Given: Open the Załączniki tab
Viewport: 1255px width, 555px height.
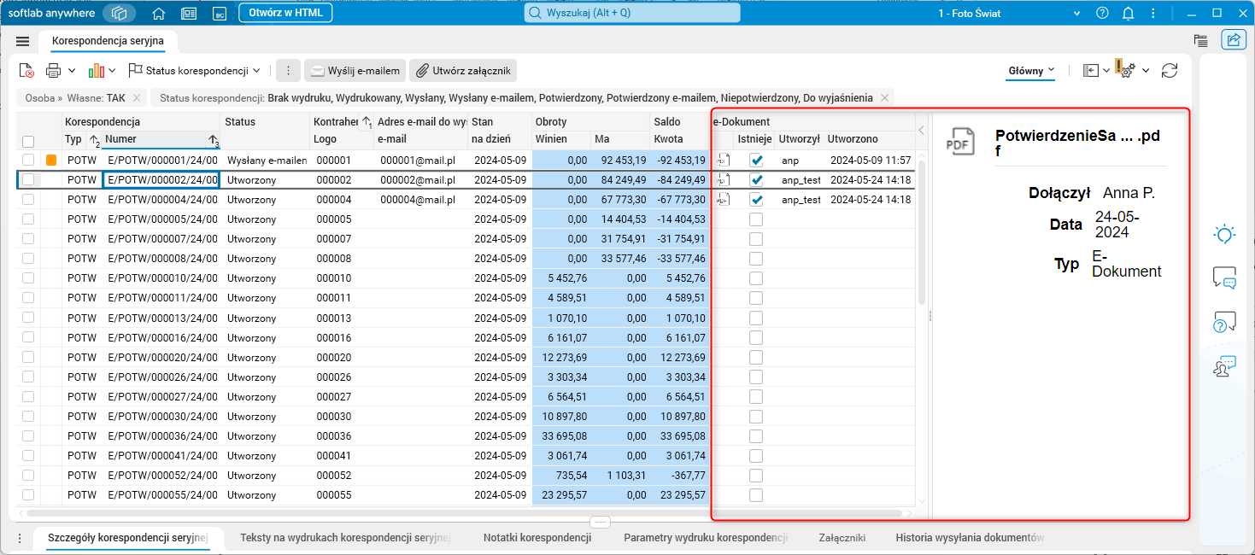Looking at the screenshot, I should point(842,538).
